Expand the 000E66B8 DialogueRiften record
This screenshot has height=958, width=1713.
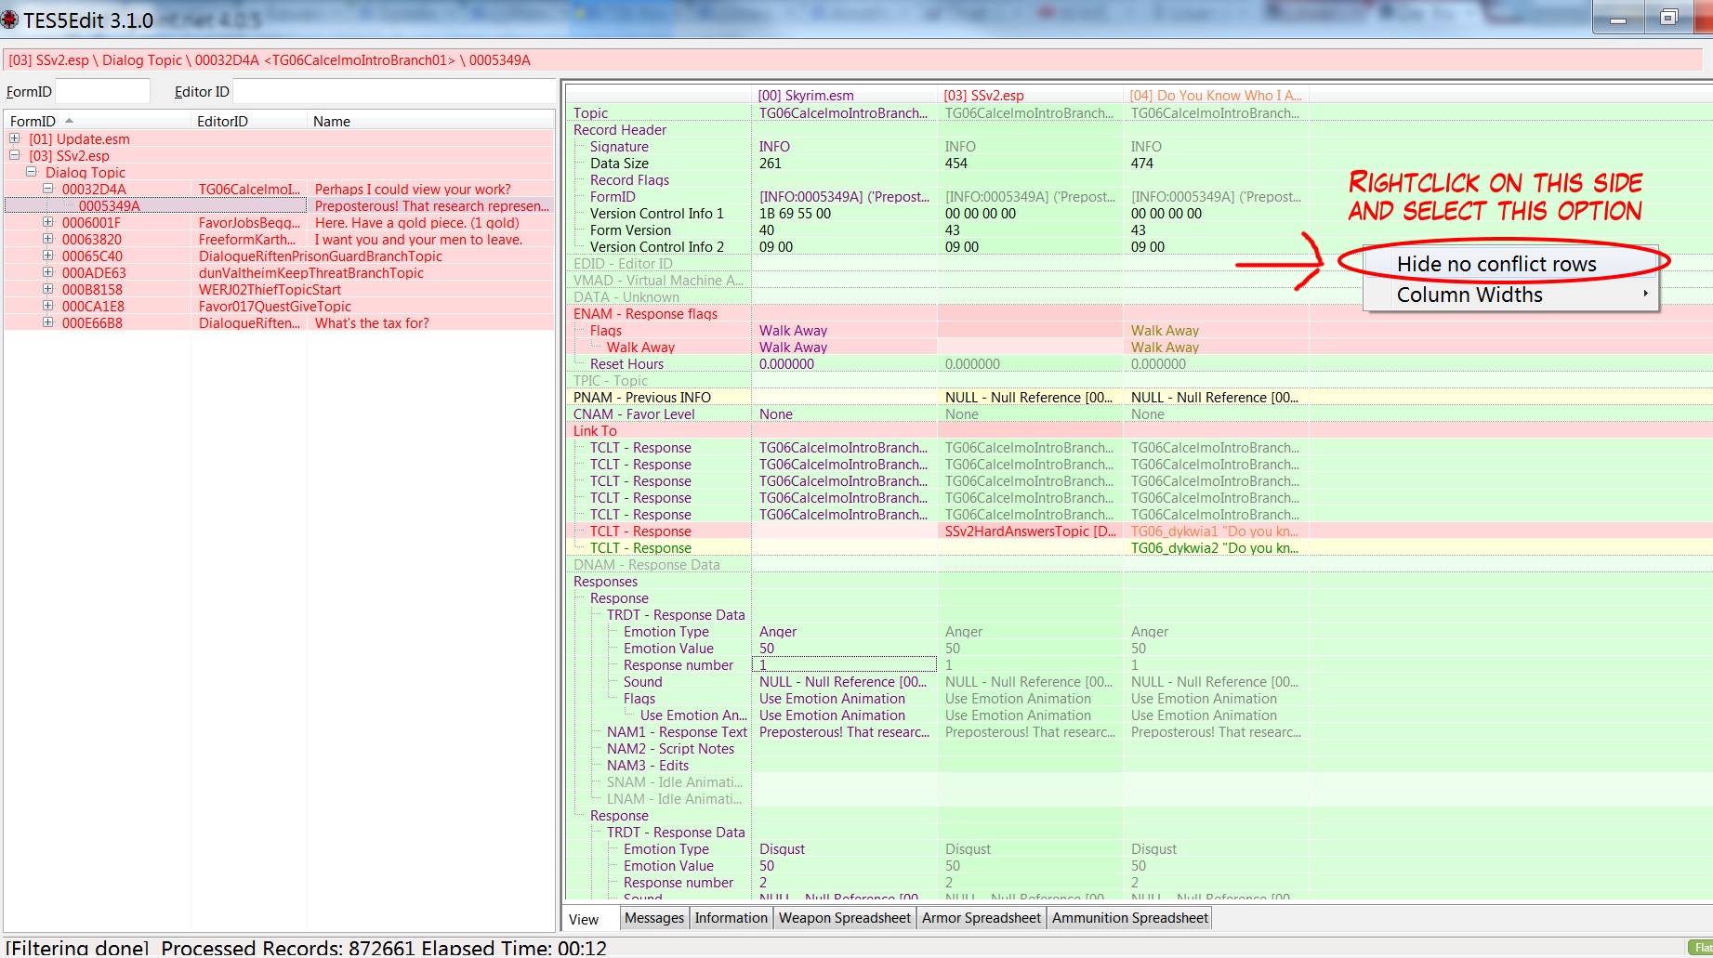47,322
